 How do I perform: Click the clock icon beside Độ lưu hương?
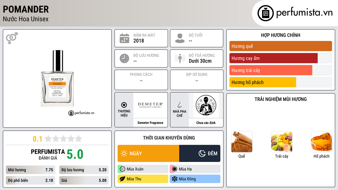coord(124,58)
